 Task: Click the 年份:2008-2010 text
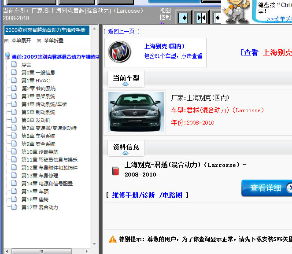click(x=193, y=122)
